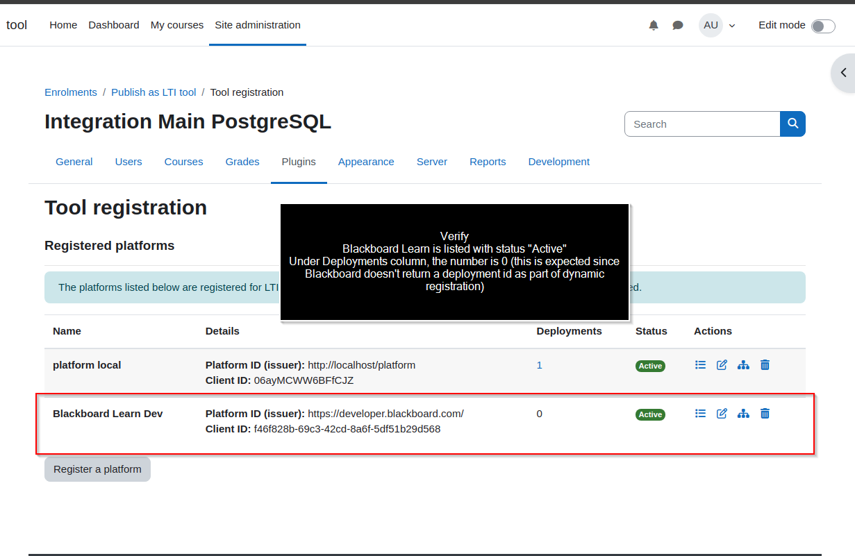Viewport: 855px width, 556px height.
Task: Switch to the Courses tab
Action: click(184, 162)
